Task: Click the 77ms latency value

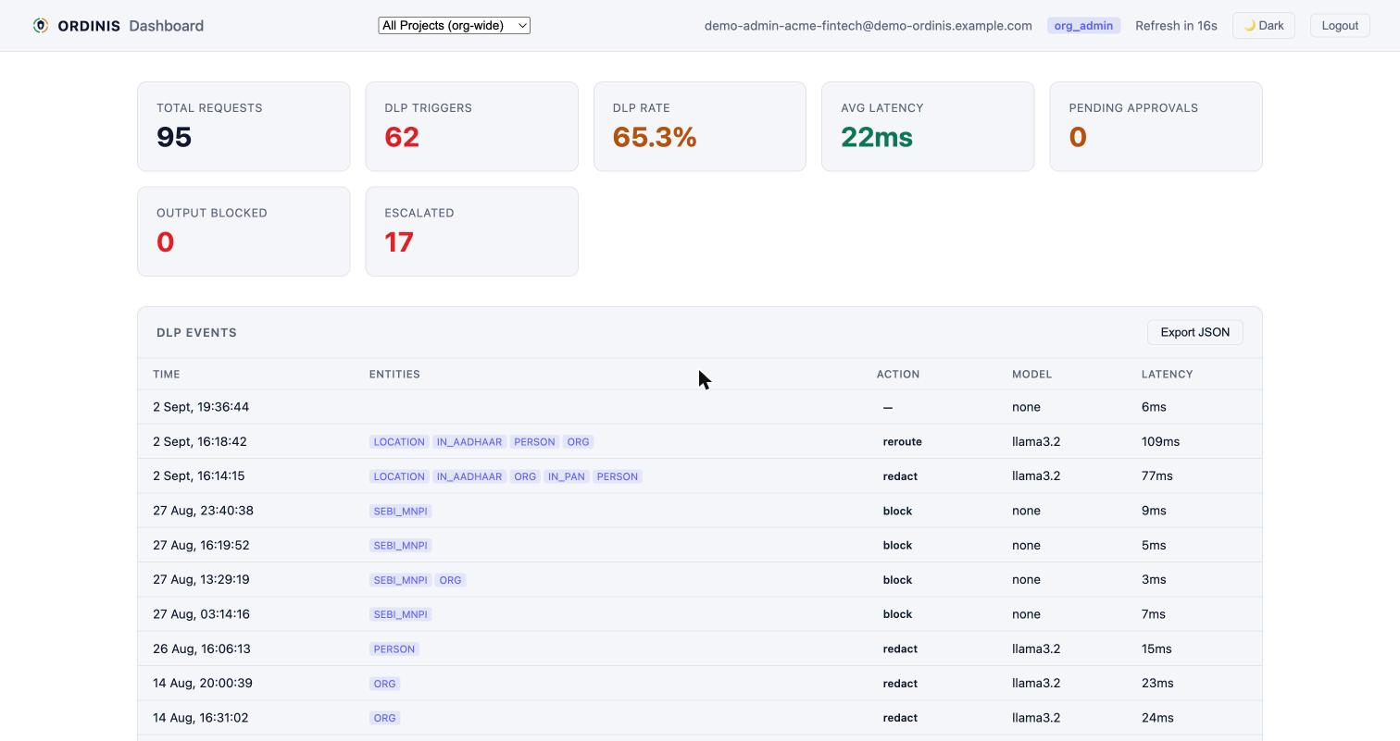Action: pyautogui.click(x=1156, y=475)
